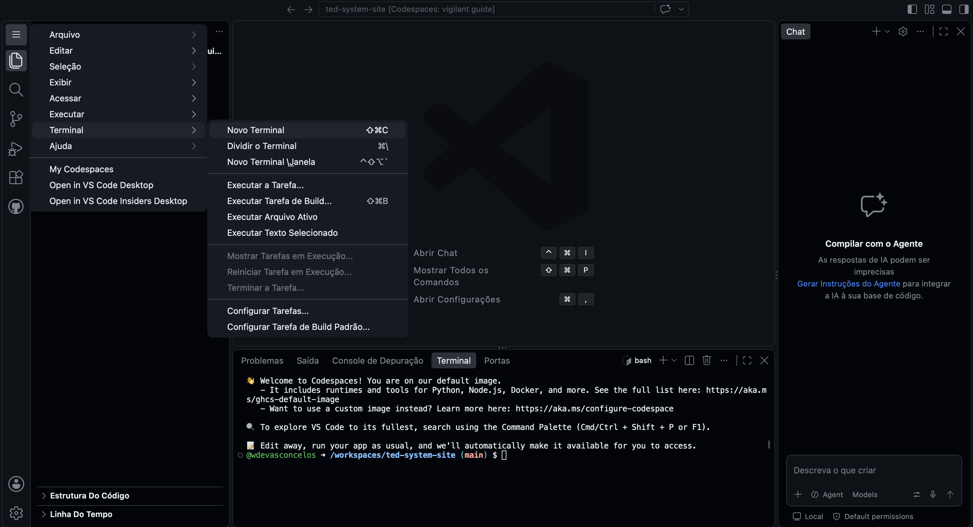Click Open in VS Code Desktop

[x=119, y=185]
